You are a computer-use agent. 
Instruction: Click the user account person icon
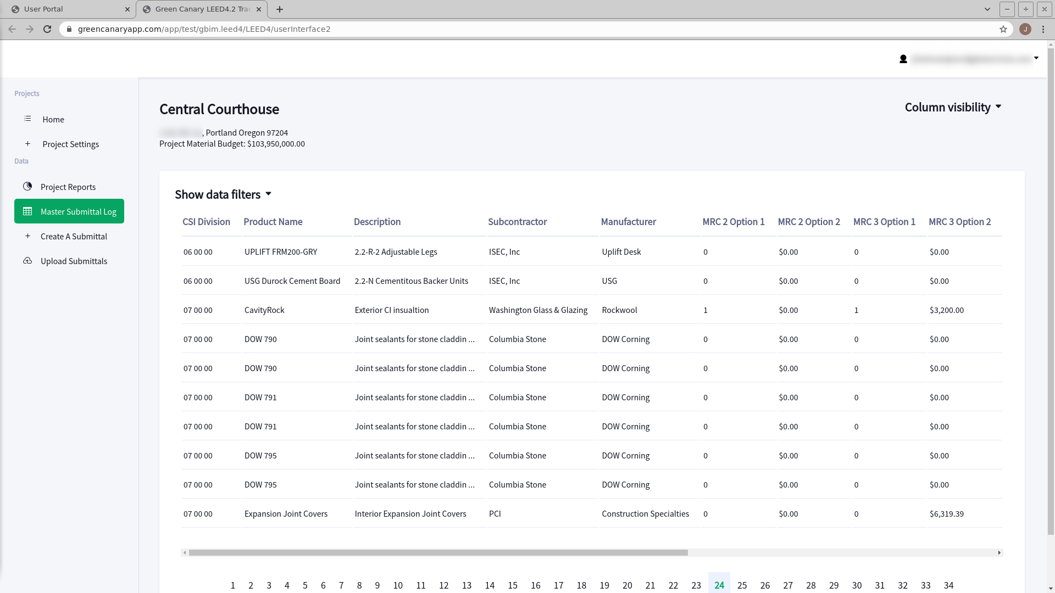pos(903,59)
